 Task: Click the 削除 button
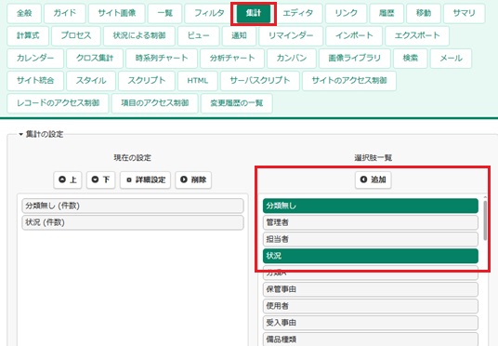193,180
